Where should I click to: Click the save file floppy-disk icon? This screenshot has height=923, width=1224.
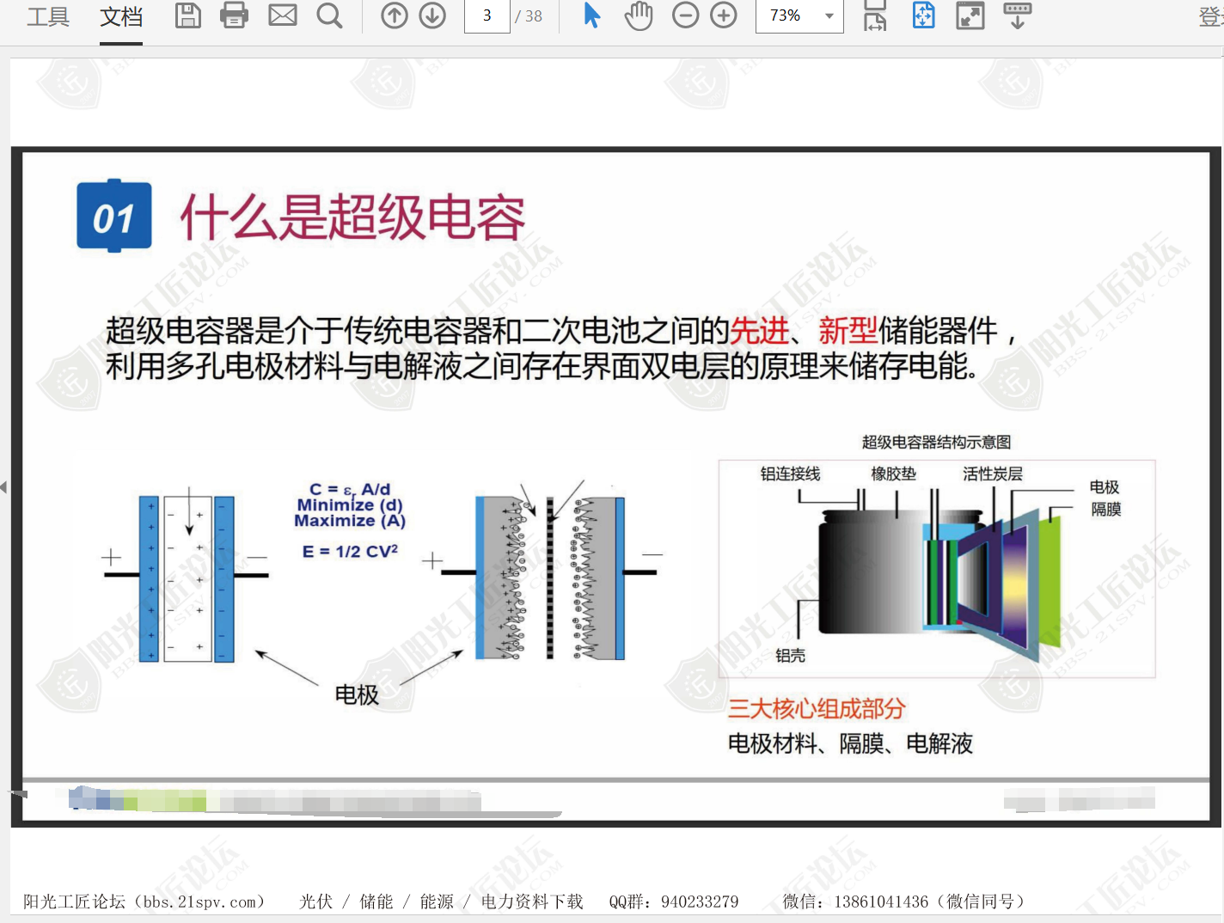[188, 15]
